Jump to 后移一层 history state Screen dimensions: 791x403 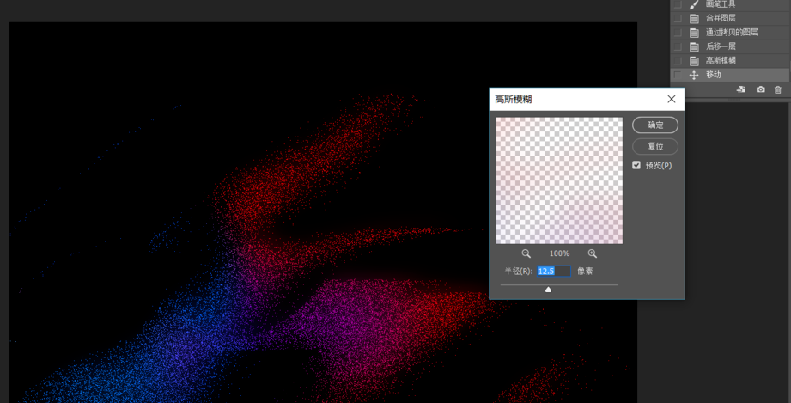(x=721, y=46)
